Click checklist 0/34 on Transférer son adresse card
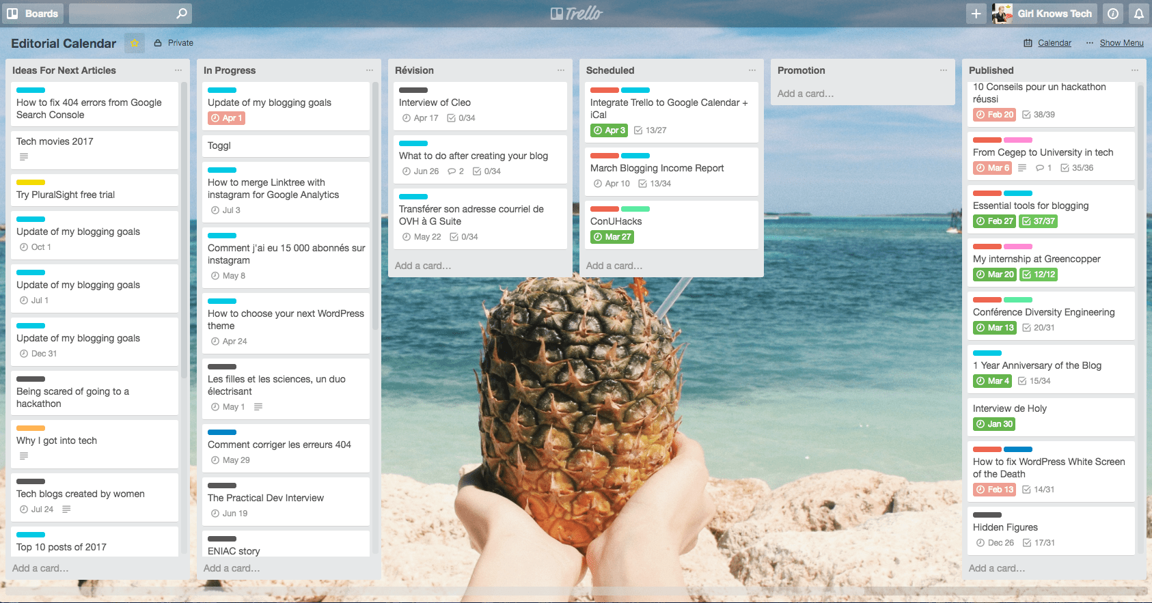 click(x=464, y=237)
